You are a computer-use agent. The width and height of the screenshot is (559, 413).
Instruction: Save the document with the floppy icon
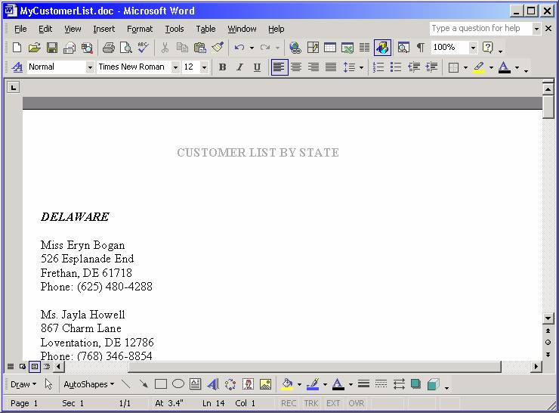52,48
